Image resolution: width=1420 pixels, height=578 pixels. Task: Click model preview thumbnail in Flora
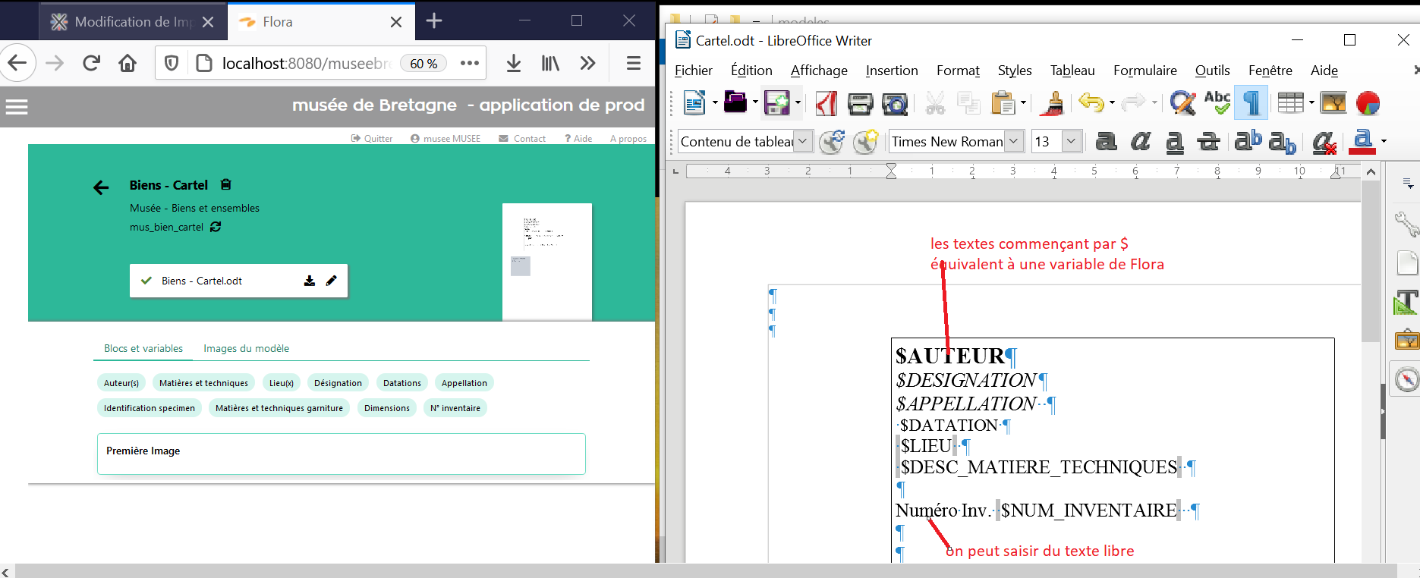(547, 262)
